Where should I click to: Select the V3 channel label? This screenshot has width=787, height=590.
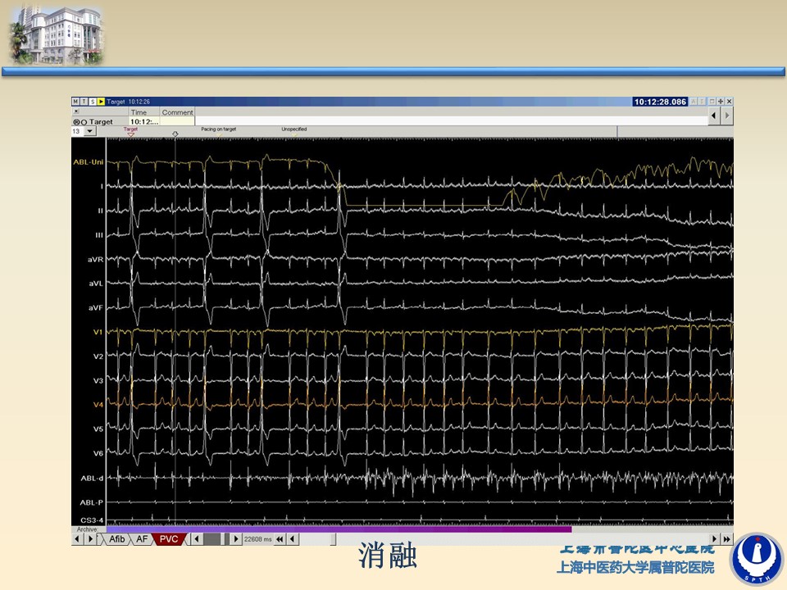coord(98,380)
